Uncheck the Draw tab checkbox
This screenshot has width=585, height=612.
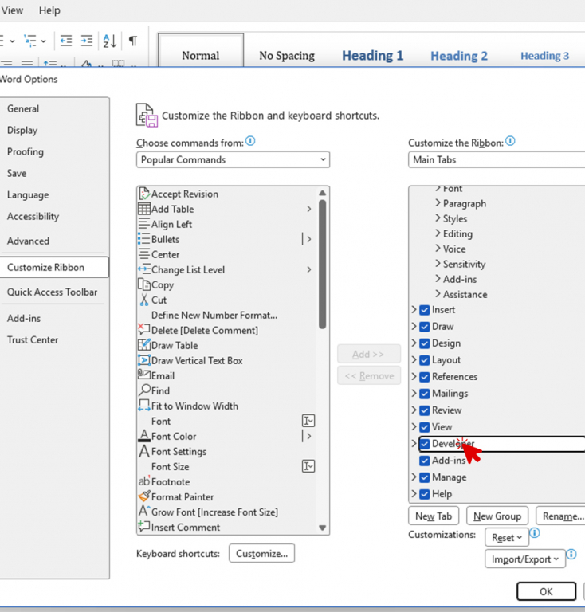click(425, 327)
